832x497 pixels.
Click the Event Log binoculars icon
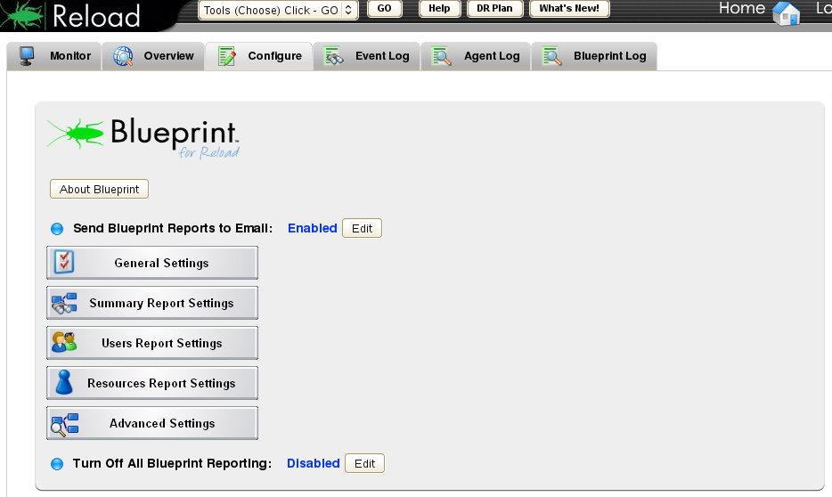point(334,56)
